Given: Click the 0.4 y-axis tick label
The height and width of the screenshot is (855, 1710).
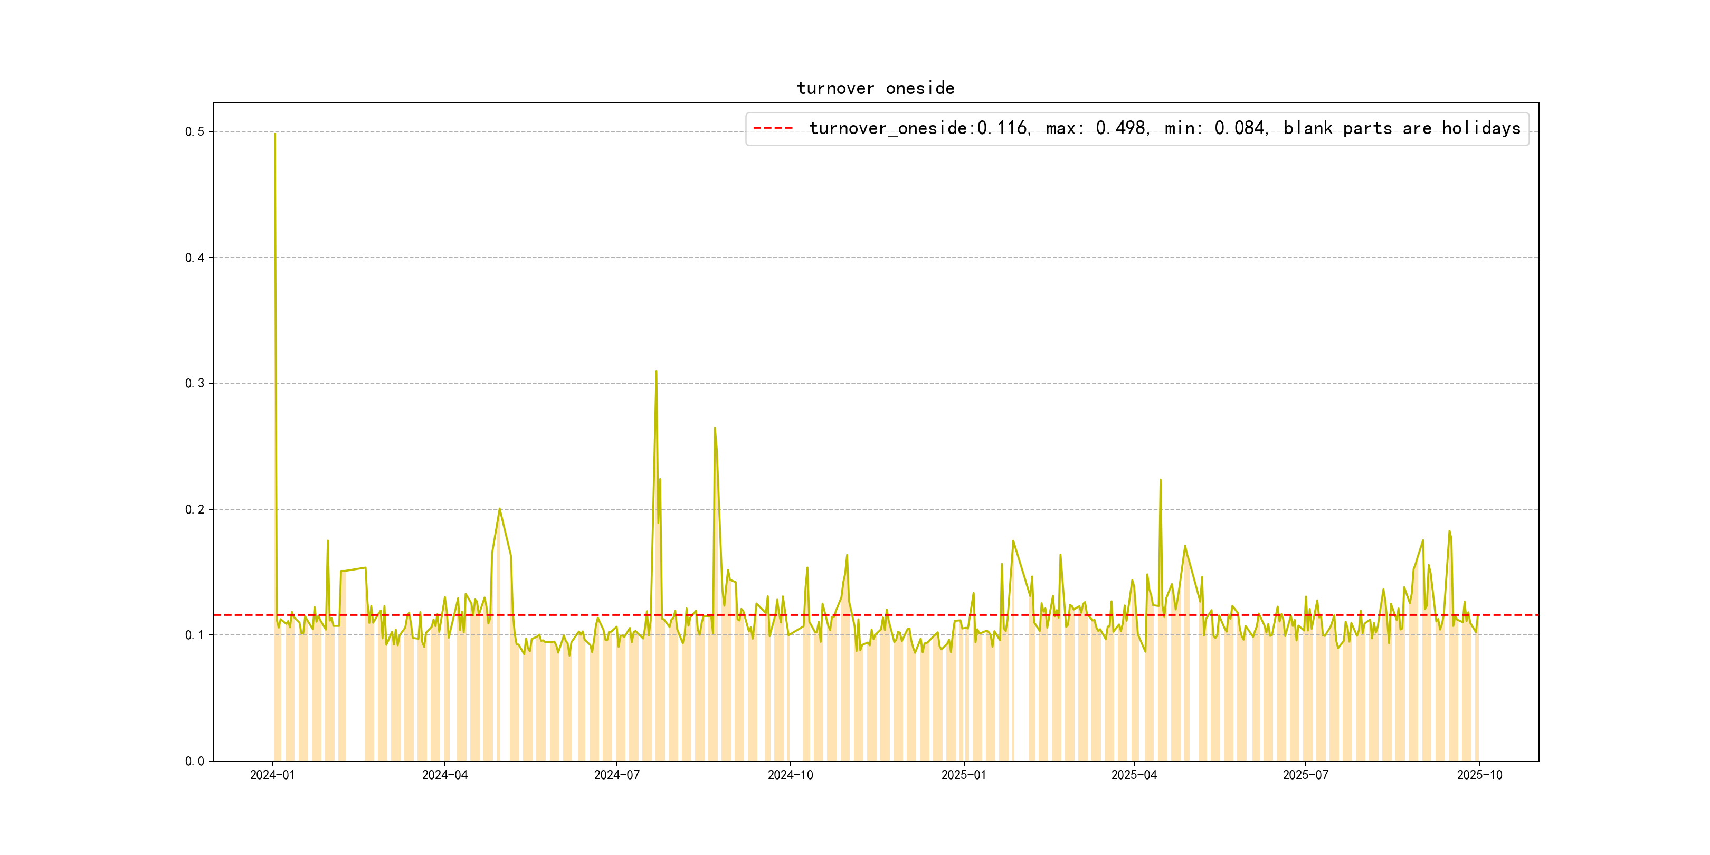Looking at the screenshot, I should (x=195, y=258).
